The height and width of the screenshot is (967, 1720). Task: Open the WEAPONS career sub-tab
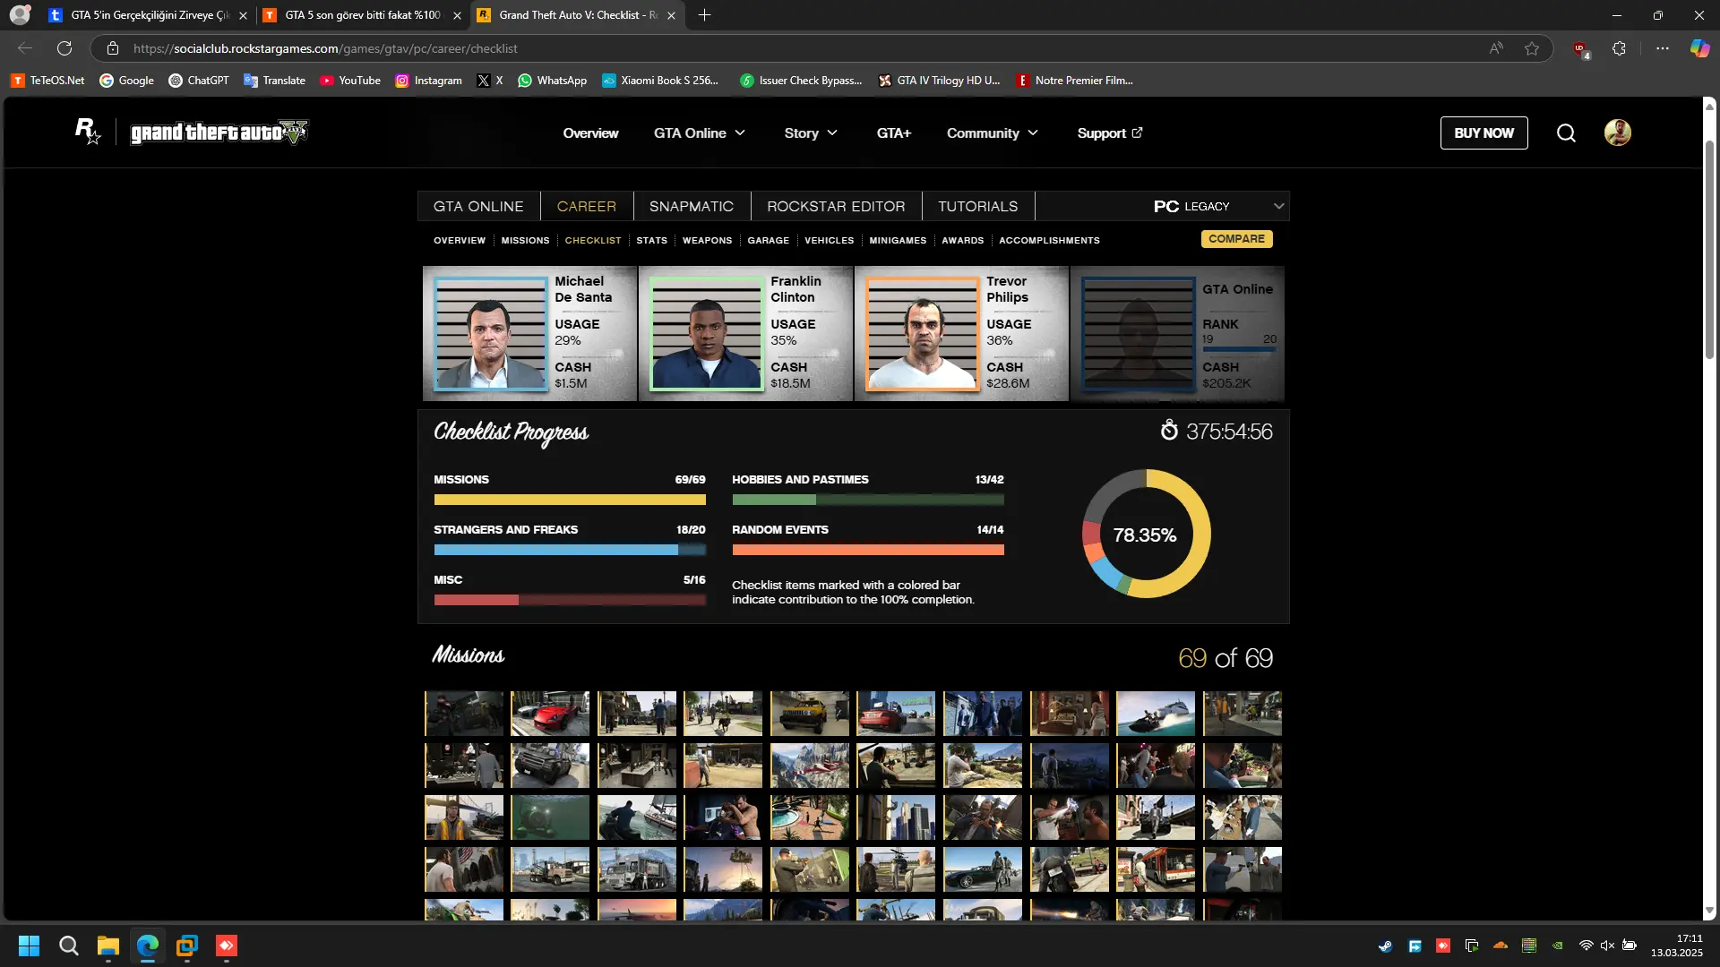(x=707, y=241)
